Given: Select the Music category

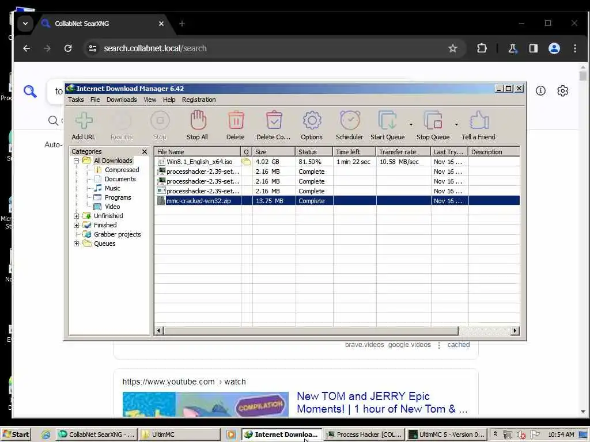Looking at the screenshot, I should 112,188.
